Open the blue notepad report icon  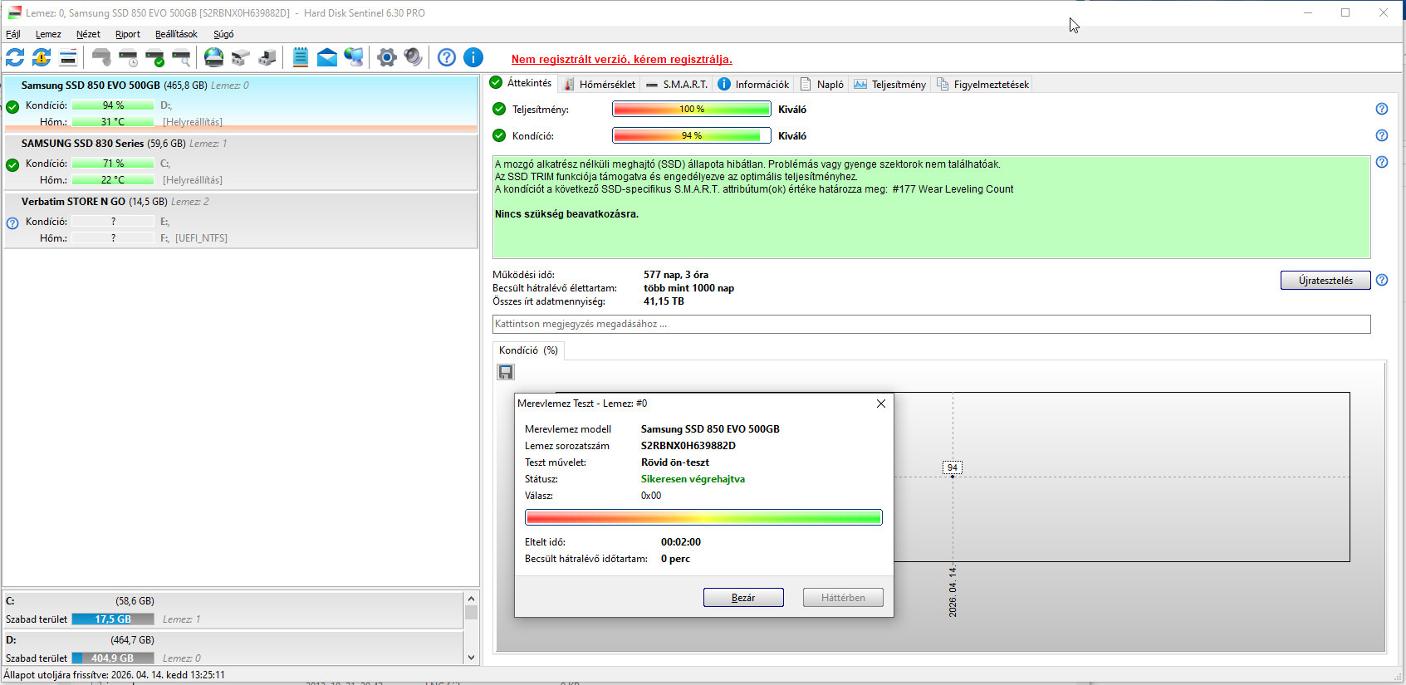301,57
